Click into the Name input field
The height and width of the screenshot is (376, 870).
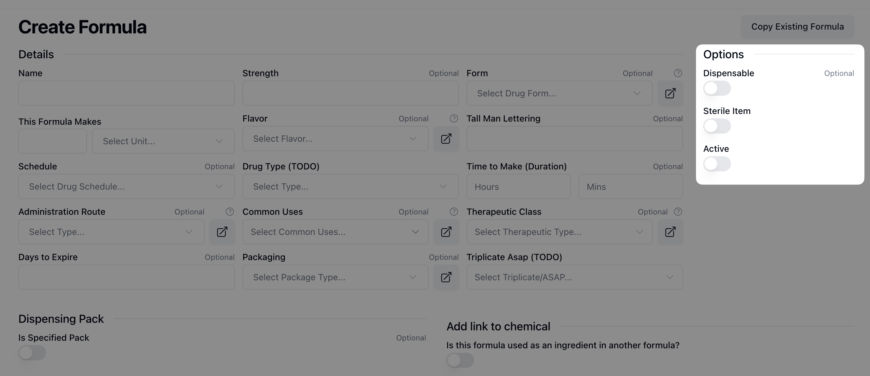coord(126,93)
